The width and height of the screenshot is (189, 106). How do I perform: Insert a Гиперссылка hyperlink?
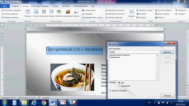(x=89, y=10)
